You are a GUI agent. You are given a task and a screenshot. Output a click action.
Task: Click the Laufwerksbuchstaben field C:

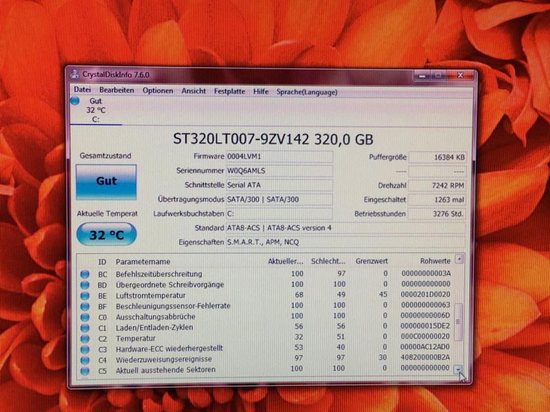[279, 213]
